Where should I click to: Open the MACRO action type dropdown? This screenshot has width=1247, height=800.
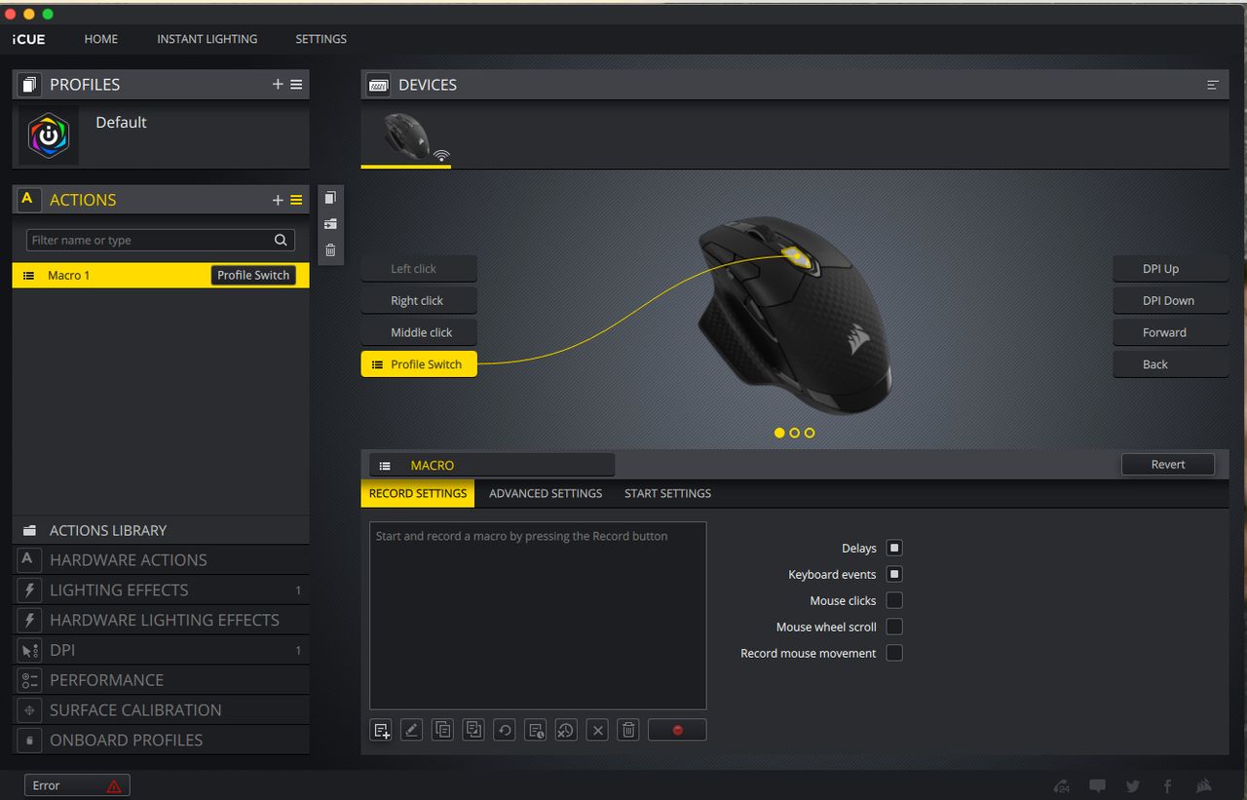[492, 465]
